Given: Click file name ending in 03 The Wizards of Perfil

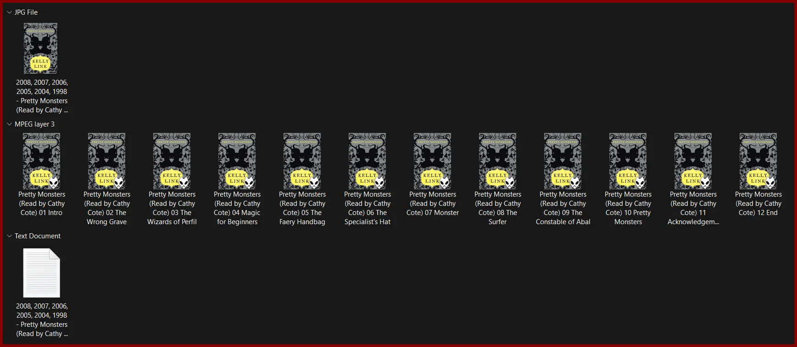Looking at the screenshot, I should point(172,208).
